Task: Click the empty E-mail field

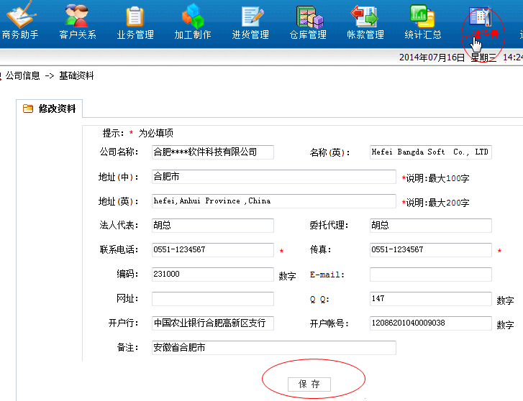Action: click(431, 275)
